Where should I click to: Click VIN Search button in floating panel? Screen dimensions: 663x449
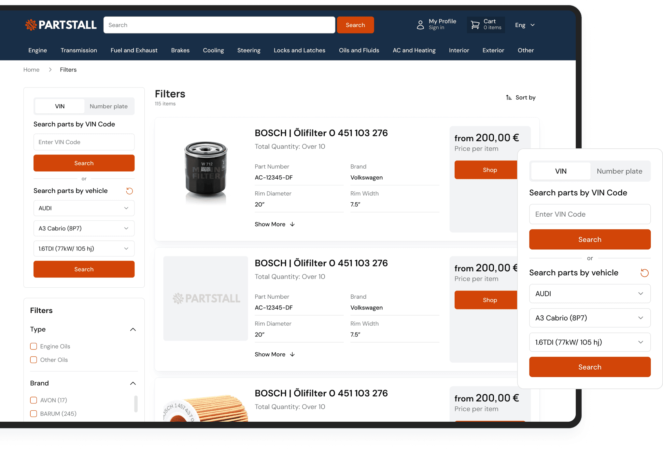pos(590,239)
